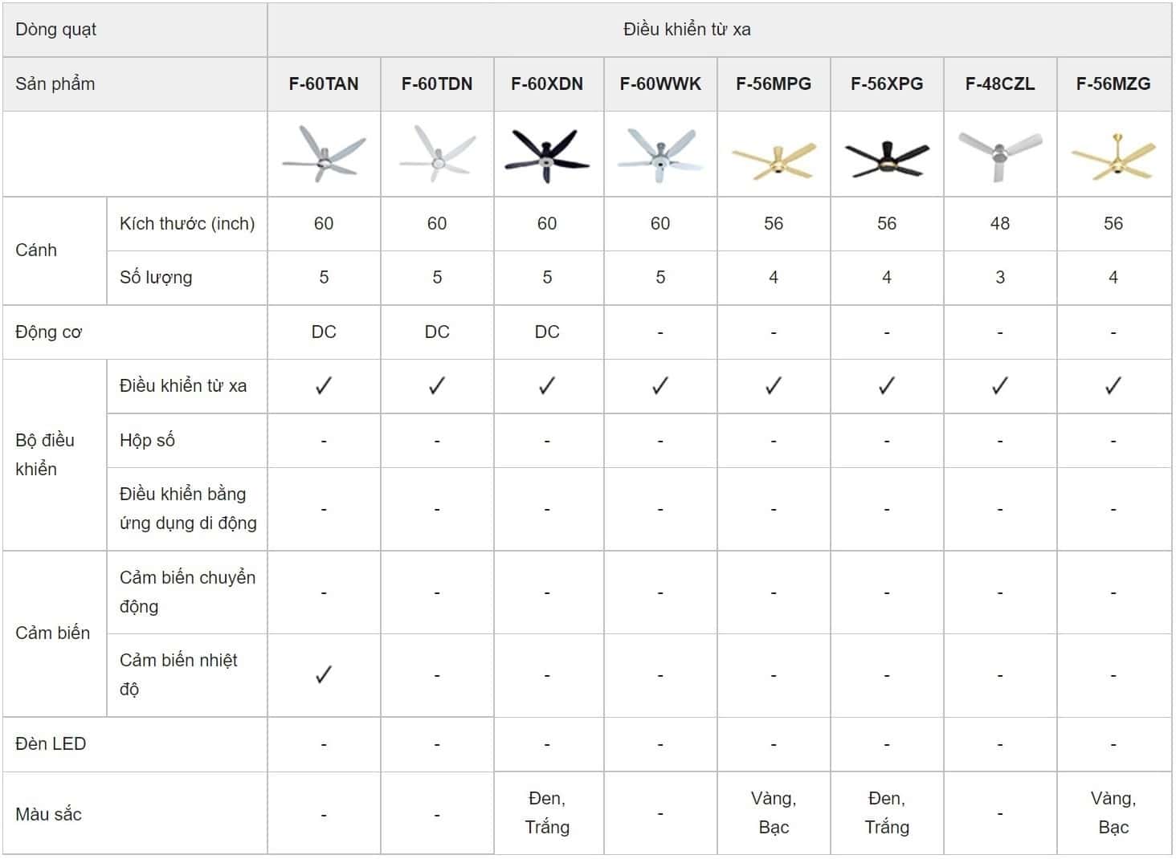Select the "Dòng quạt" header cell
The width and height of the screenshot is (1176, 859).
[55, 30]
